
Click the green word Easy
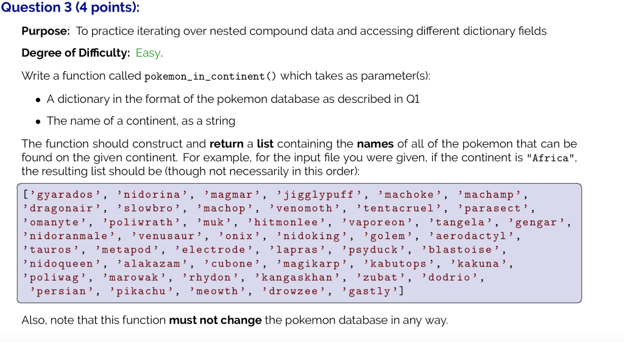click(x=149, y=53)
